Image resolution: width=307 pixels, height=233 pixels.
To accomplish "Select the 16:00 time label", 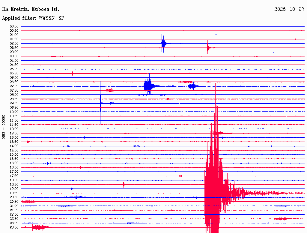I will pyautogui.click(x=14, y=163).
